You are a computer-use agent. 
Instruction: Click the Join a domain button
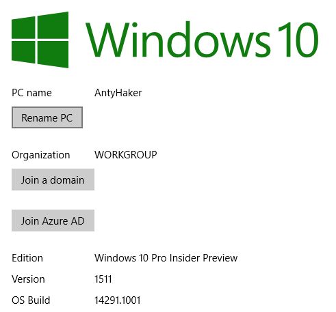click(53, 180)
